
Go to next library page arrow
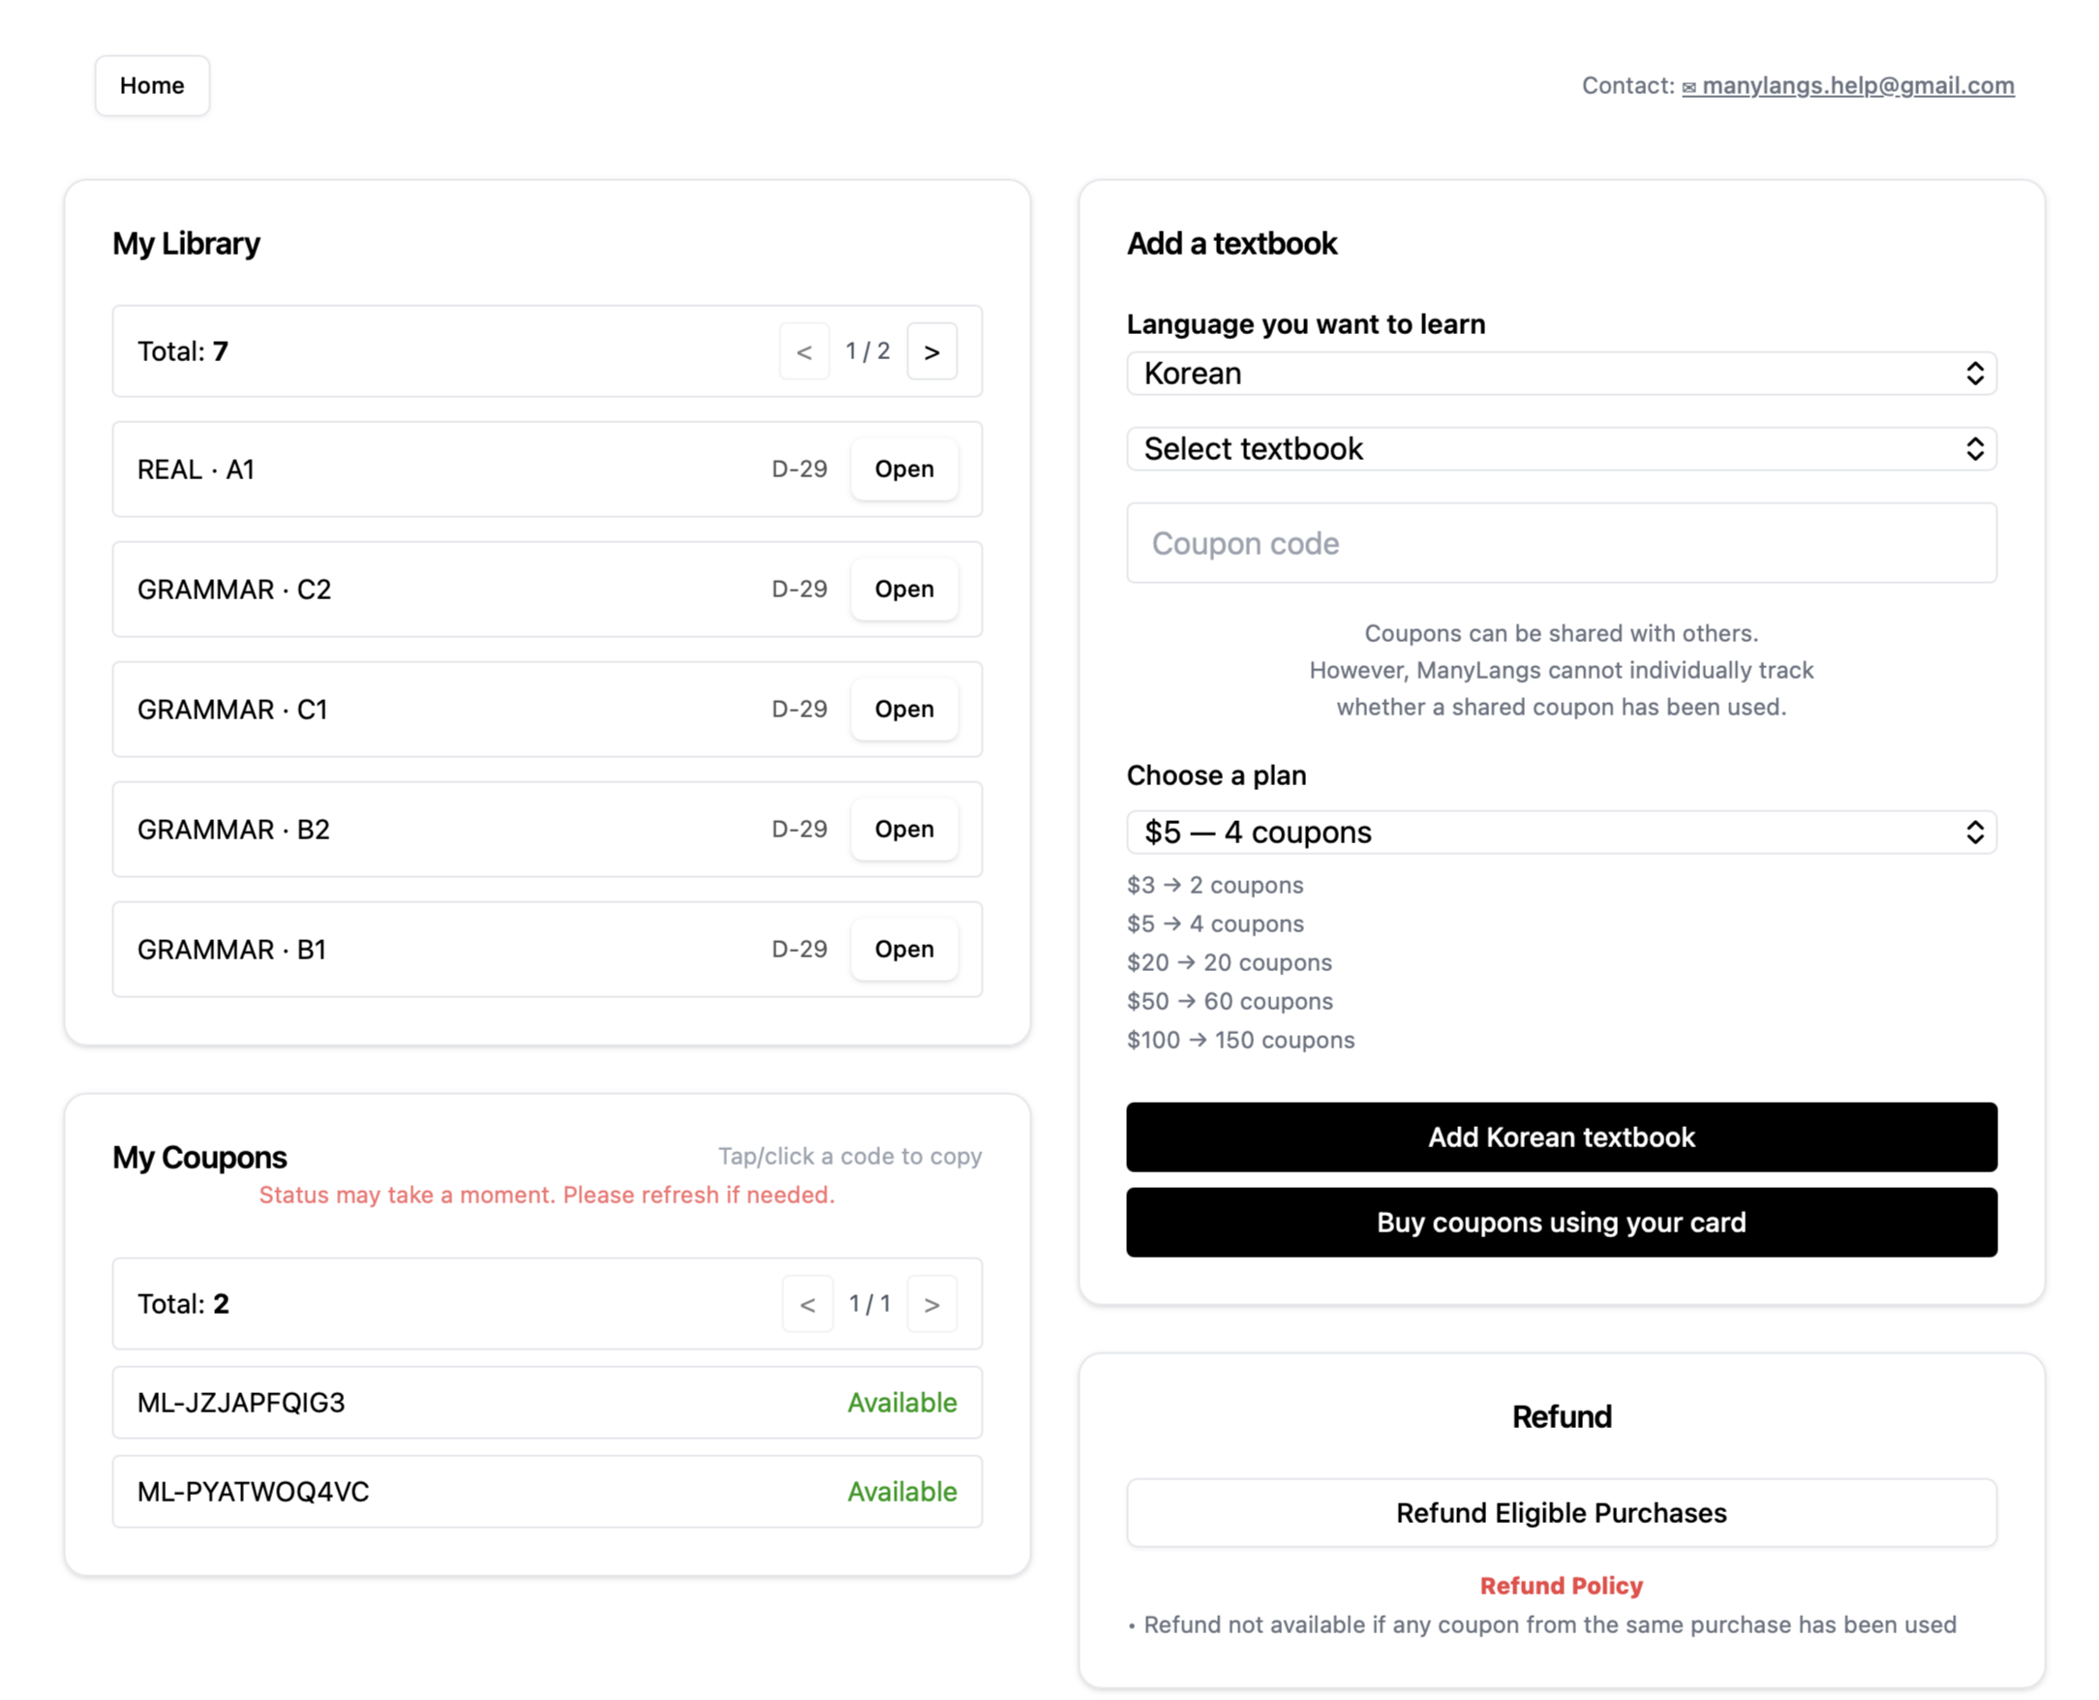[x=930, y=351]
